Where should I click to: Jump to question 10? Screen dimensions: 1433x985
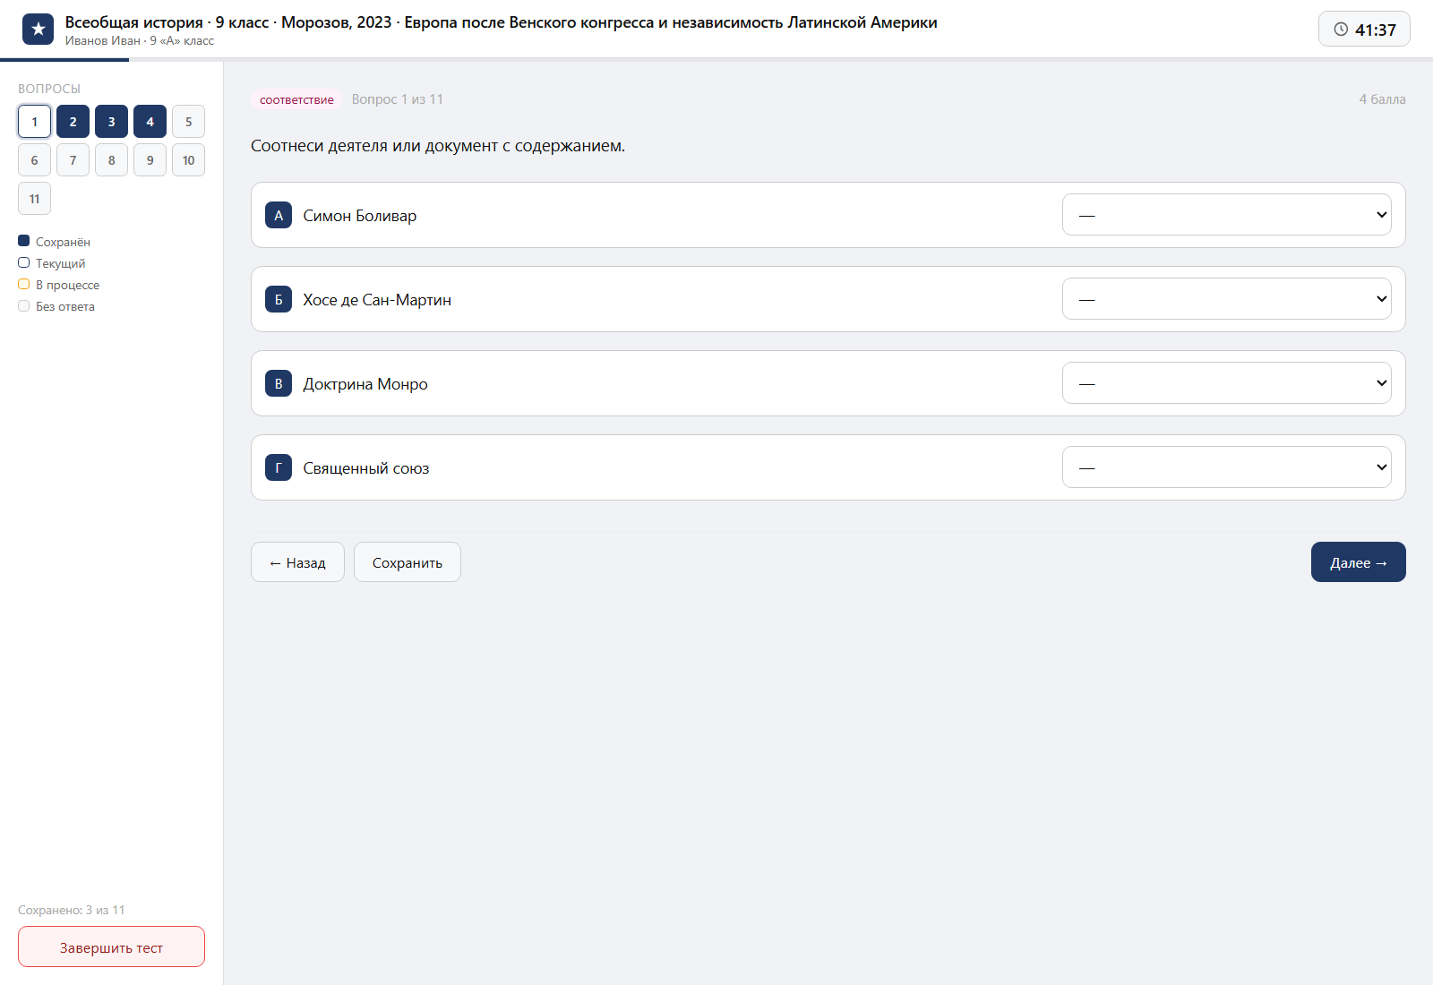point(188,160)
